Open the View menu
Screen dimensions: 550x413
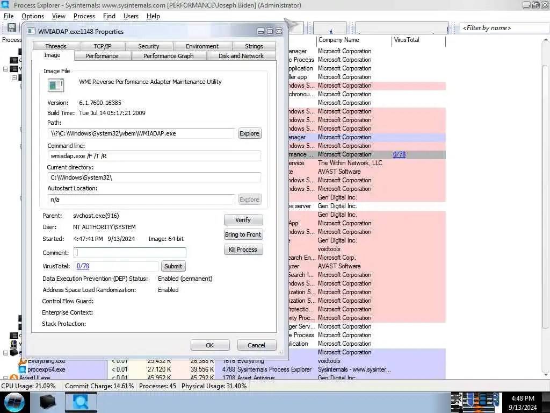[x=59, y=16]
